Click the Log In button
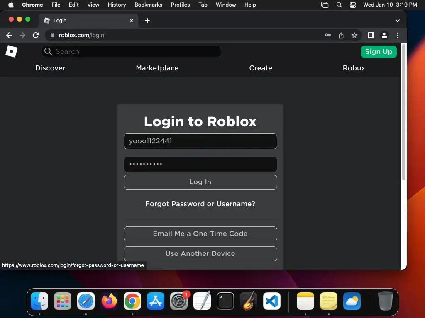The image size is (425, 318). pyautogui.click(x=200, y=182)
